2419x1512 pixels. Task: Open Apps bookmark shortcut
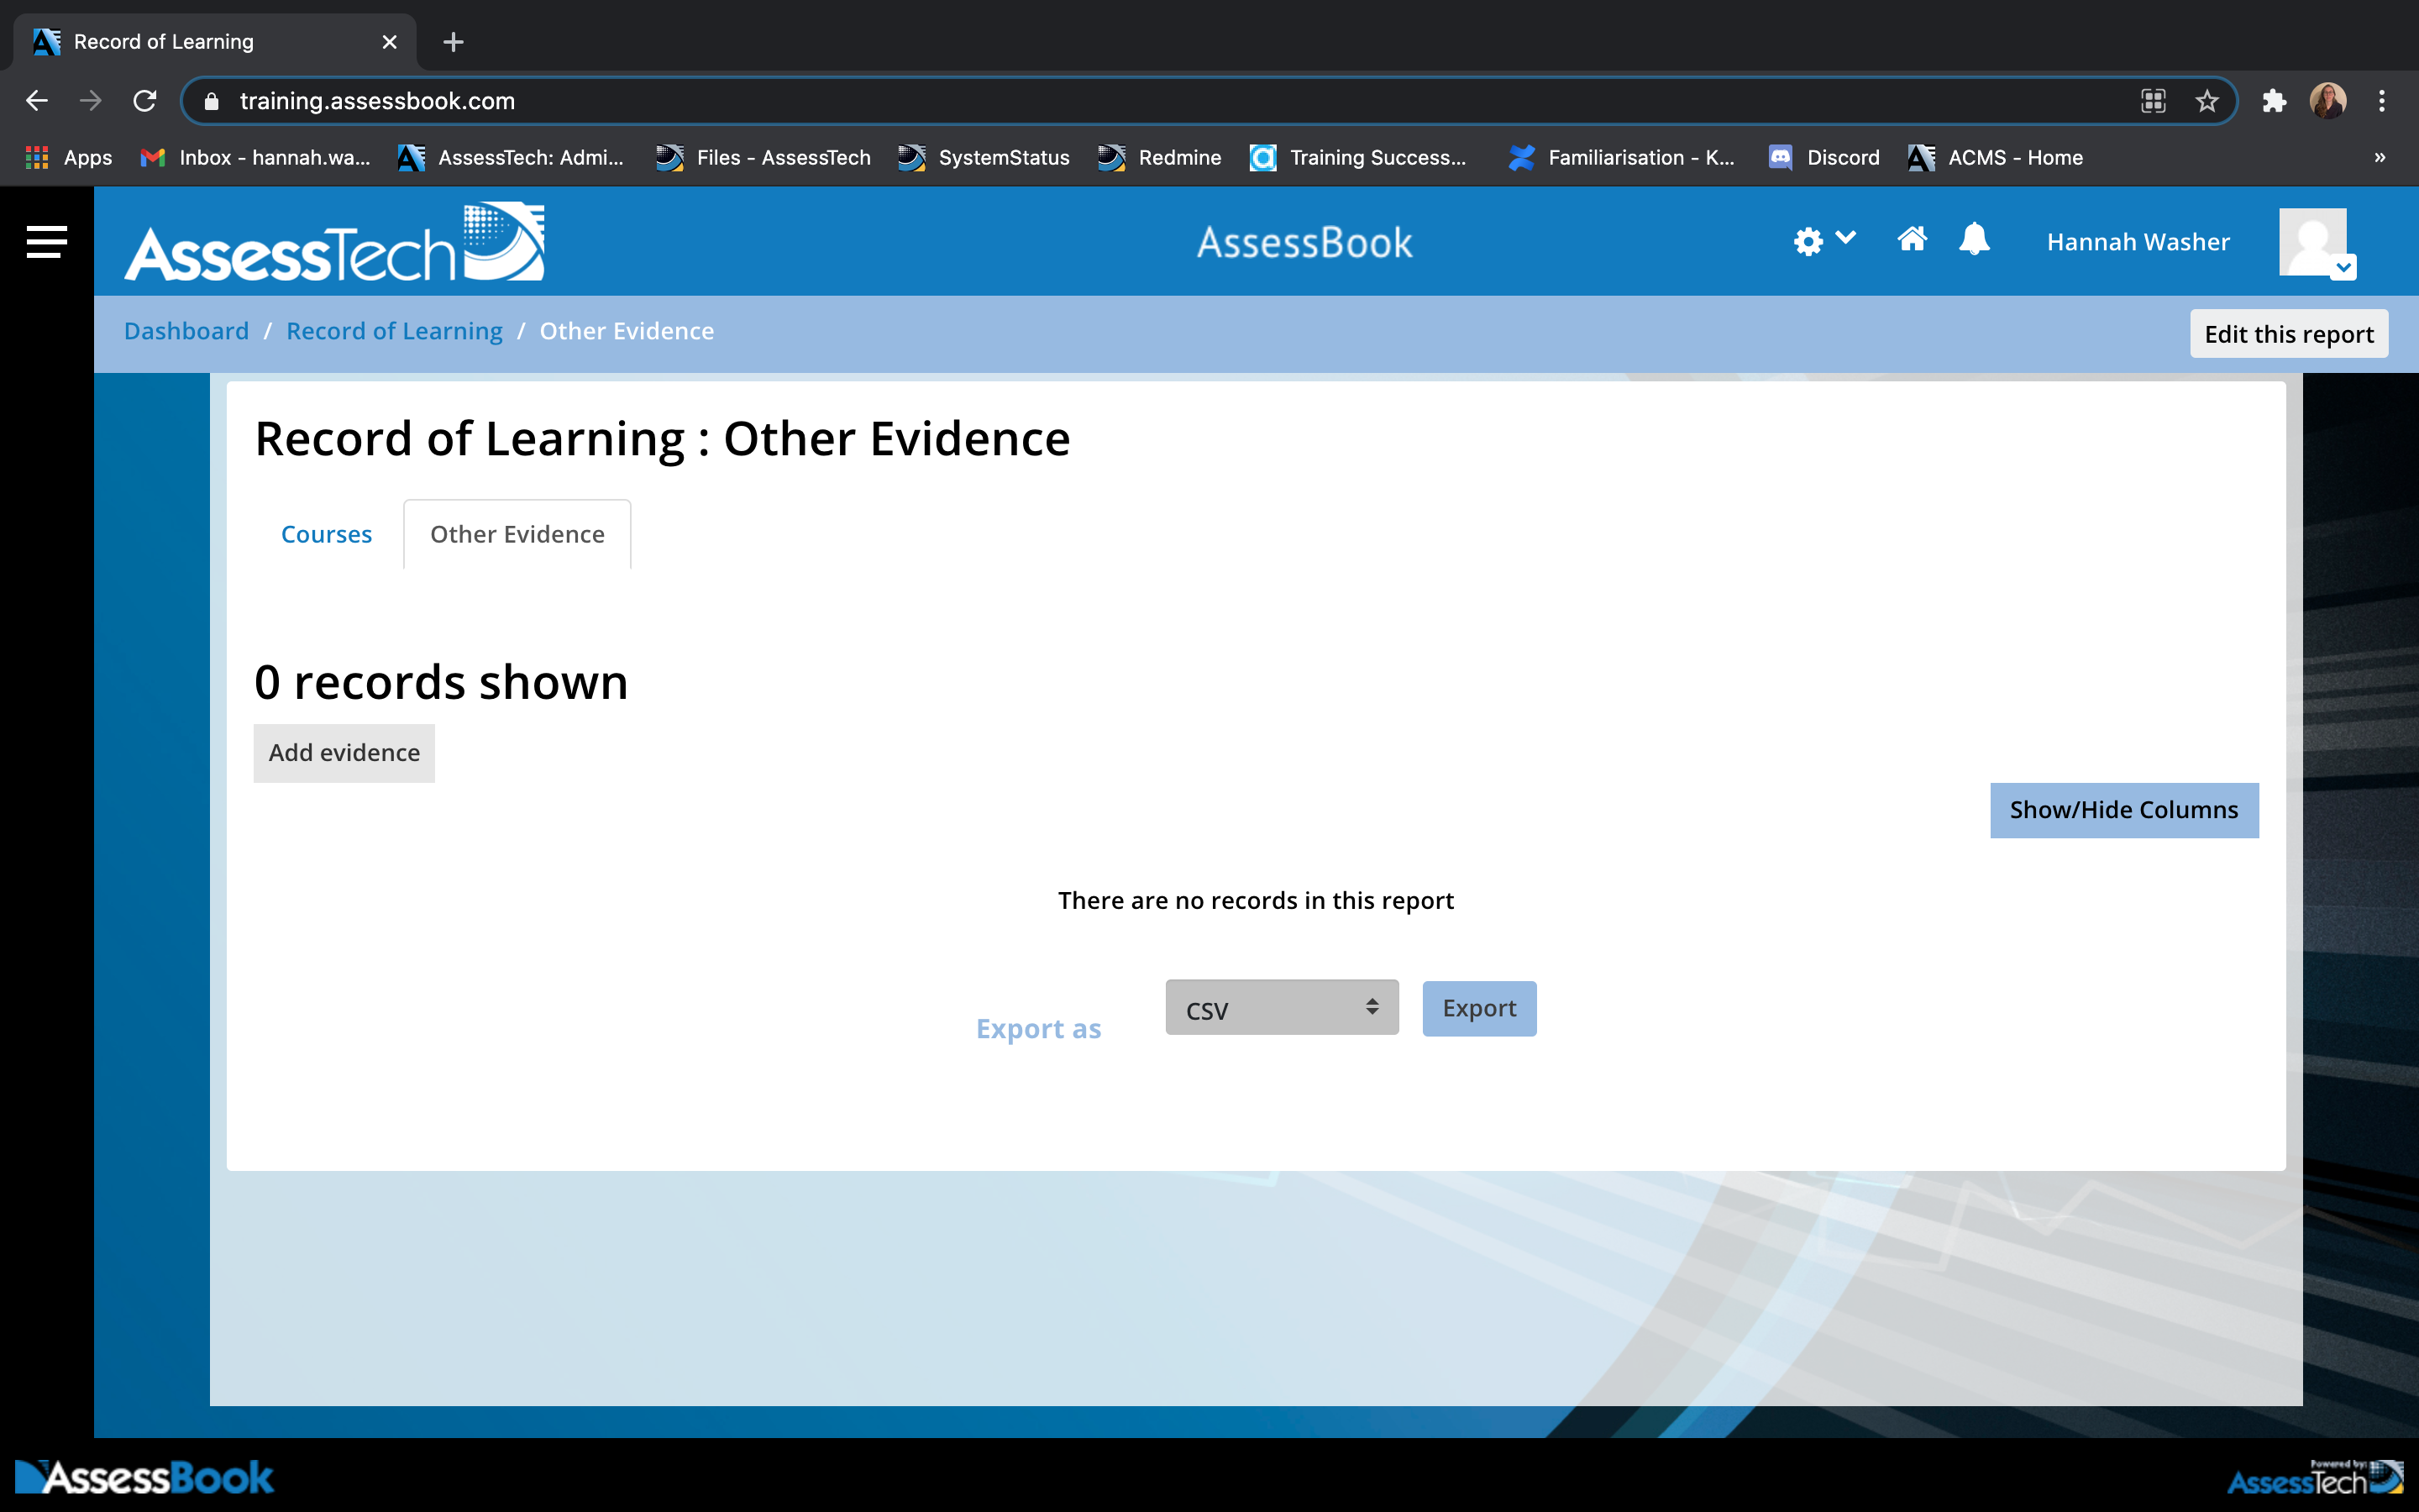click(68, 157)
